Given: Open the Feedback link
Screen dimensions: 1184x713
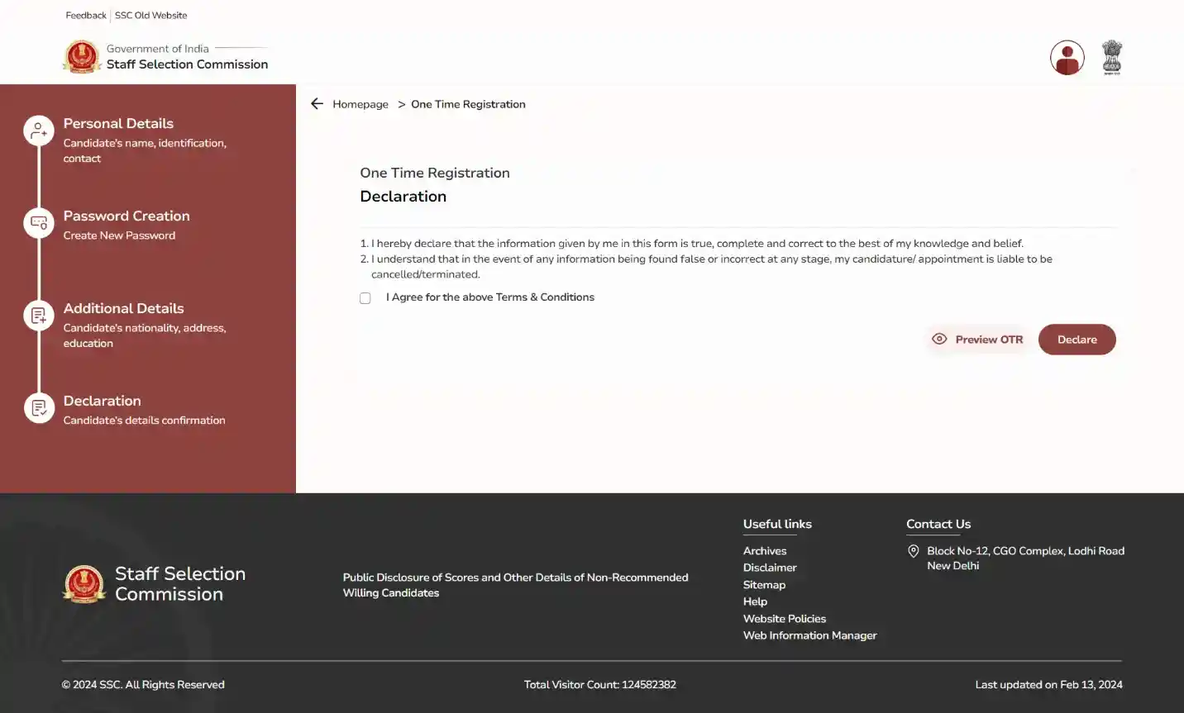Looking at the screenshot, I should click(x=86, y=16).
